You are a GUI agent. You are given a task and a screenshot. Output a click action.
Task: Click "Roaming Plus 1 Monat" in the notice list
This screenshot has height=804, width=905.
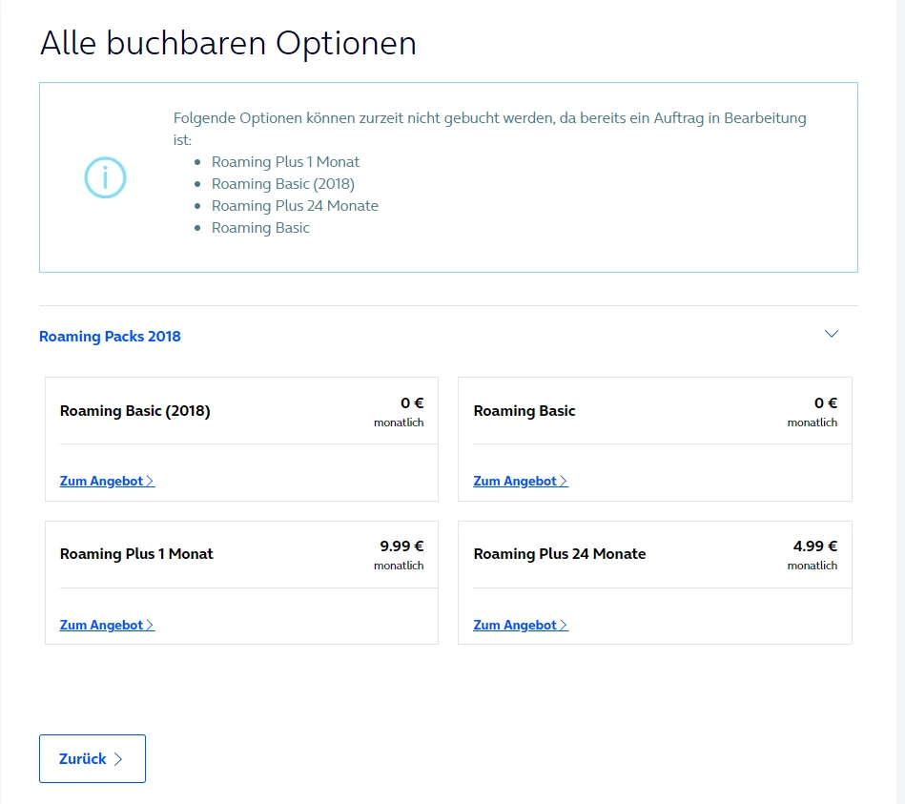(x=285, y=162)
